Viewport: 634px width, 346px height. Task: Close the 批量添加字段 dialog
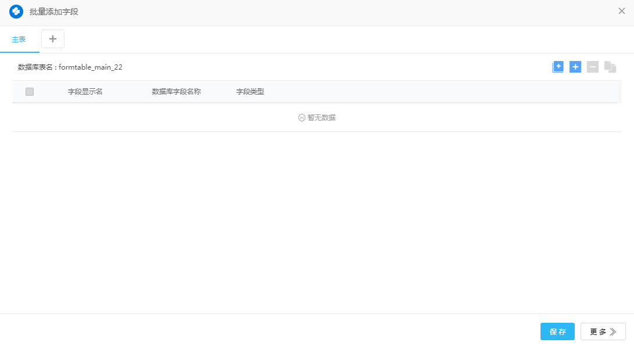coord(622,11)
